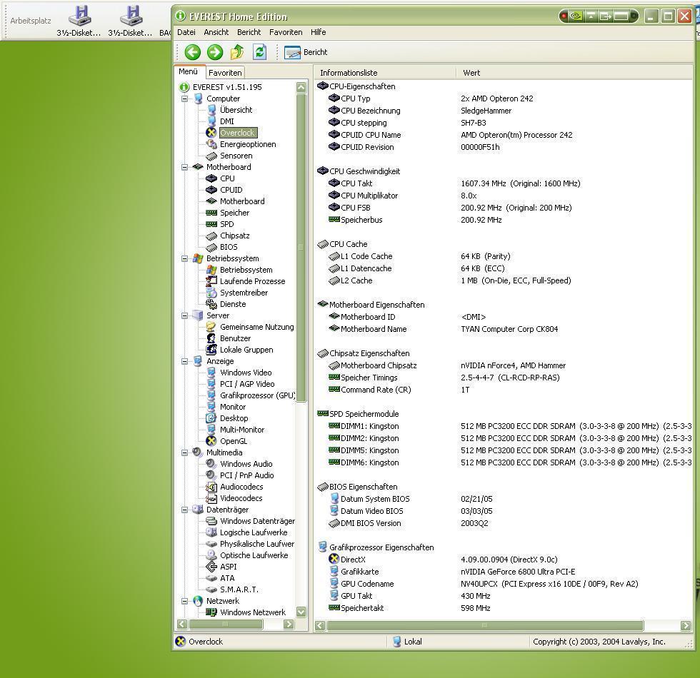Open the OpenGL tree entry
The image size is (700, 678).
tap(233, 441)
